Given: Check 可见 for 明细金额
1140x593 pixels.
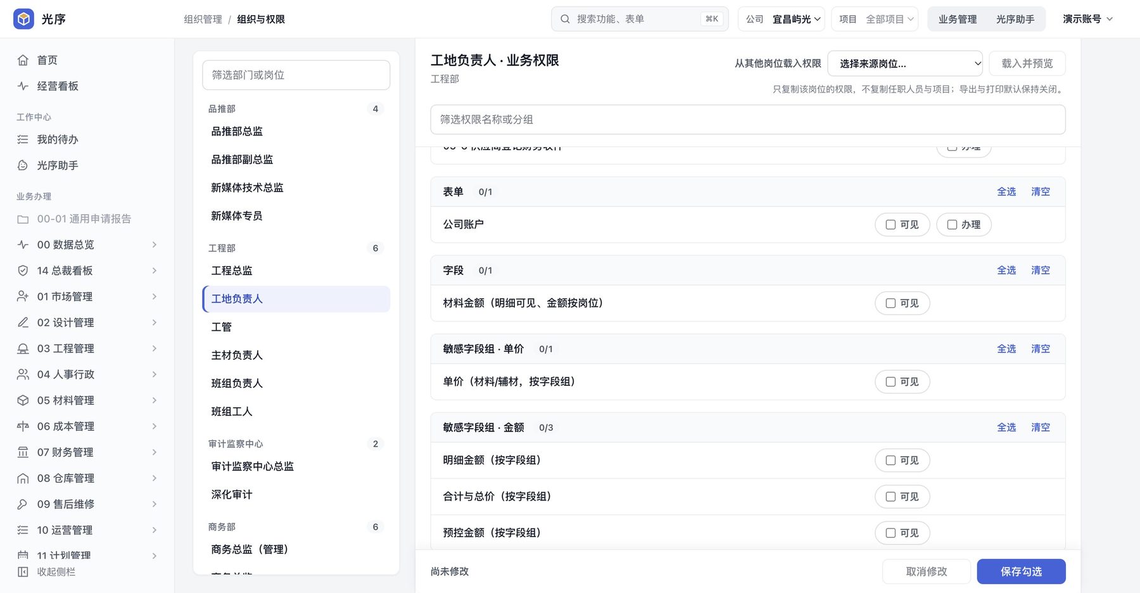Looking at the screenshot, I should coord(890,461).
